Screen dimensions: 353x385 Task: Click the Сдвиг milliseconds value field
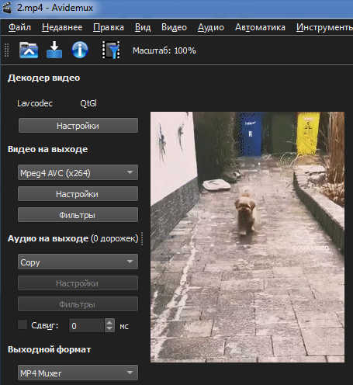(x=87, y=325)
